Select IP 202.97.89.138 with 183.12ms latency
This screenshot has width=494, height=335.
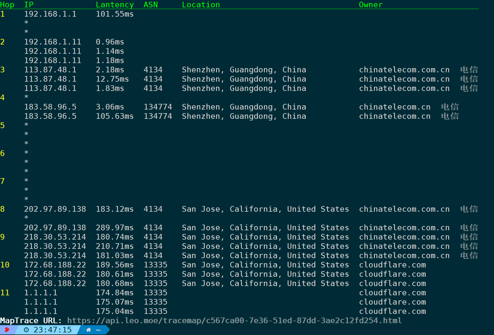55,209
